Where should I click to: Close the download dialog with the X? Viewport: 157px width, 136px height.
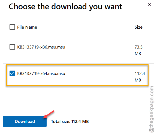pos(149,5)
